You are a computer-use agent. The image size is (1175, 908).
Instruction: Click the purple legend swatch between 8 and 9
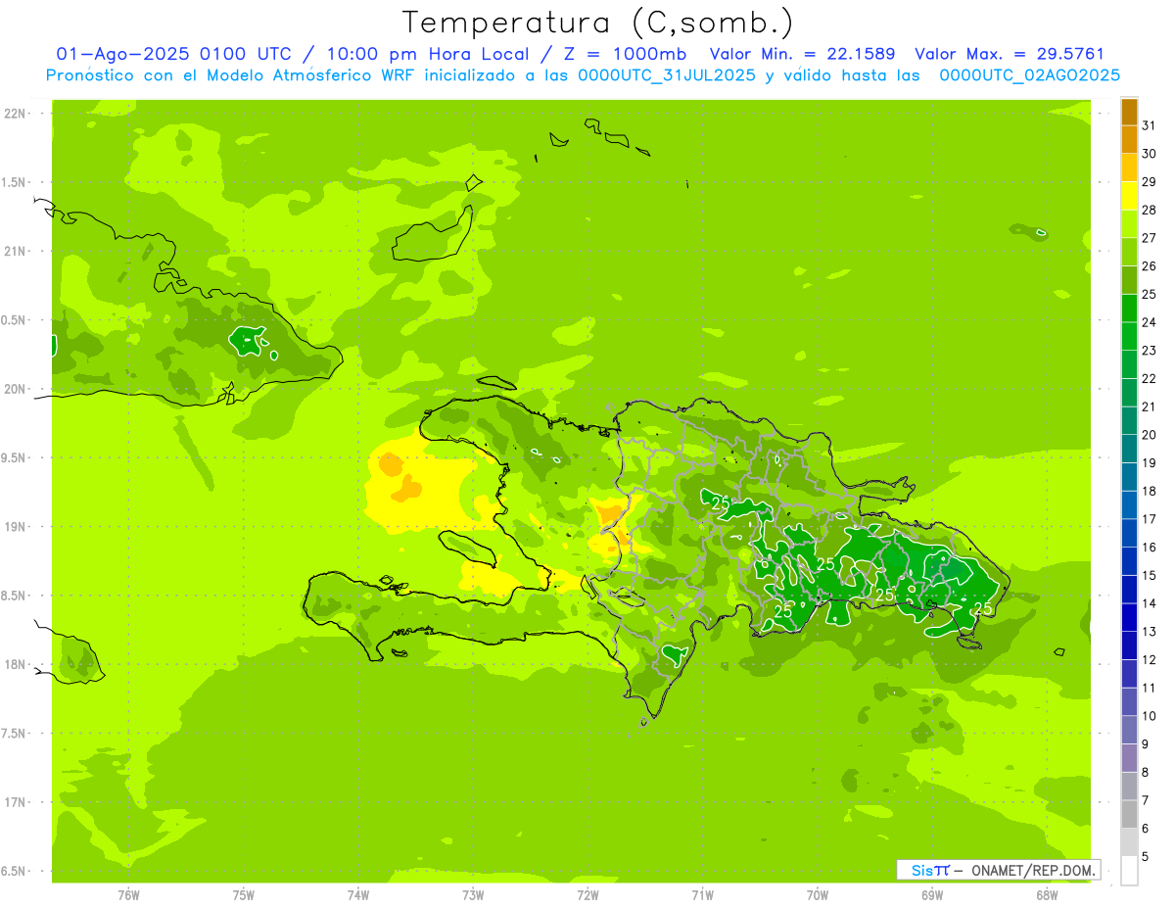point(1129,758)
